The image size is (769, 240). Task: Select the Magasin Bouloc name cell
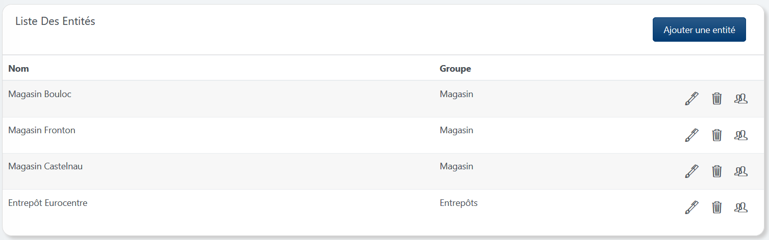click(40, 94)
